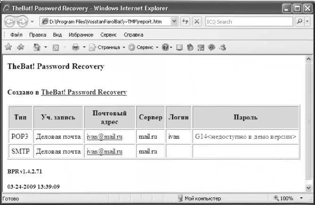Open the Избранное menu

[x=81, y=35]
